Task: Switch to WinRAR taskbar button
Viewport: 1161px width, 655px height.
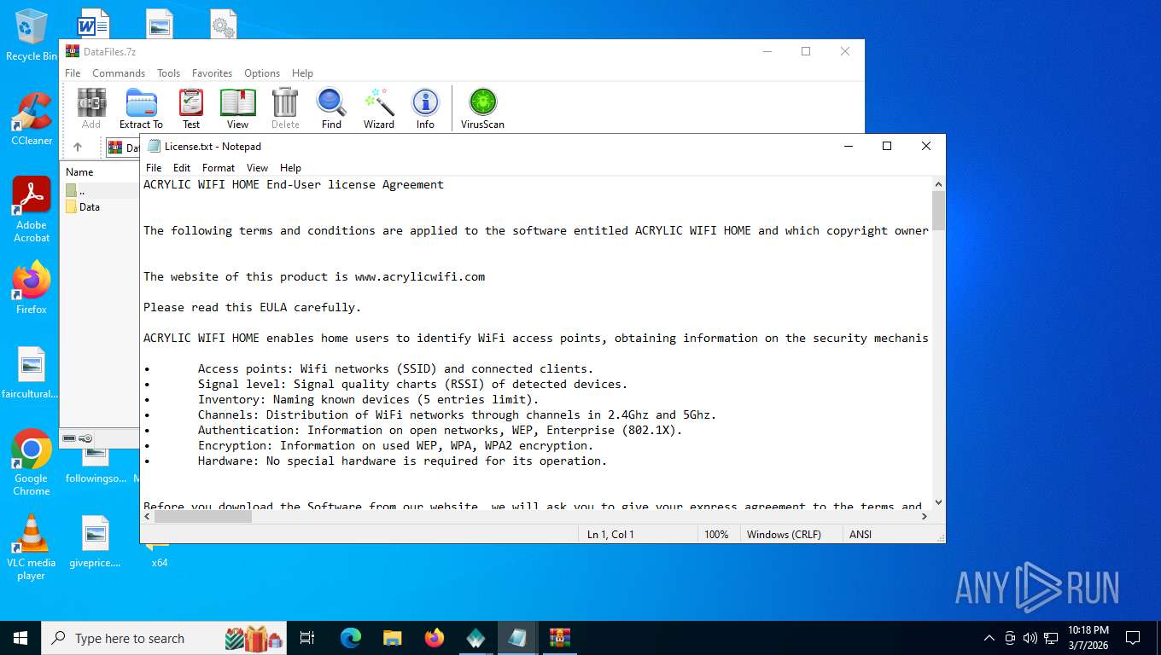Action: pyautogui.click(x=560, y=638)
